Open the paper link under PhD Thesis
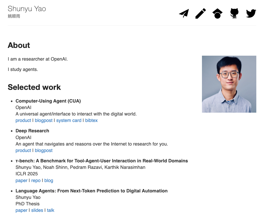 point(21,210)
